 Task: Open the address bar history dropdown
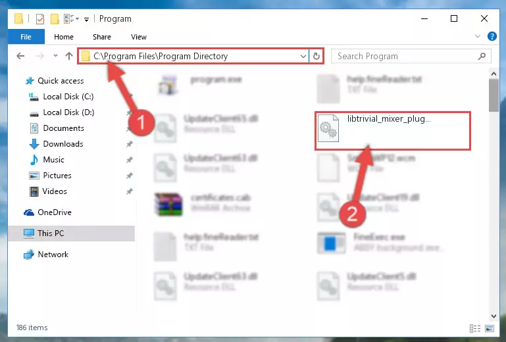pyautogui.click(x=303, y=56)
